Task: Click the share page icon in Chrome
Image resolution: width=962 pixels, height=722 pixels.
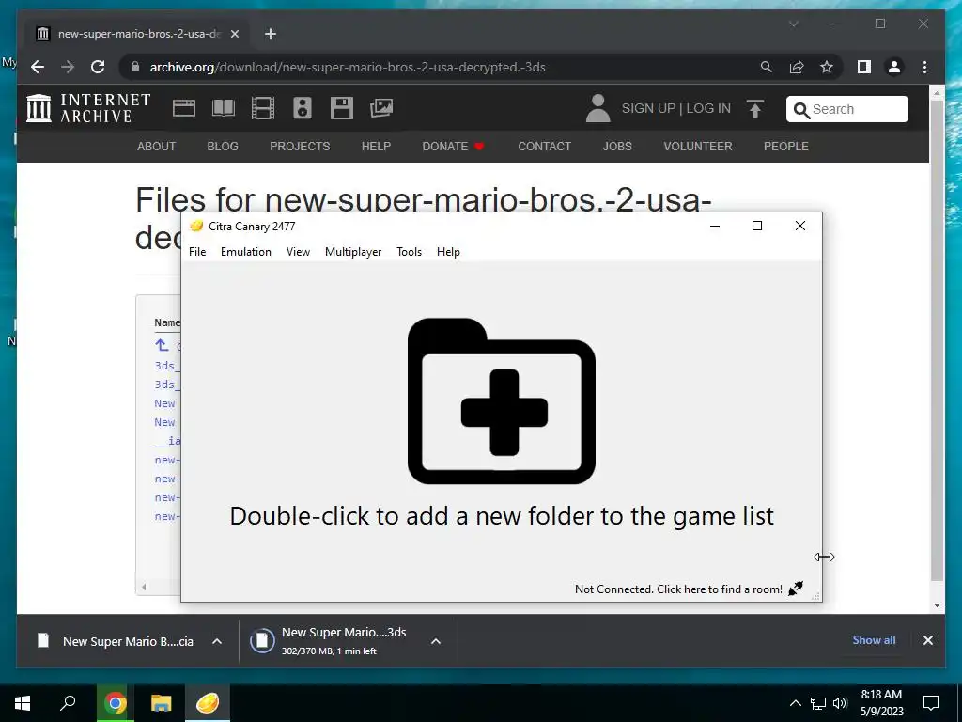Action: tap(797, 67)
